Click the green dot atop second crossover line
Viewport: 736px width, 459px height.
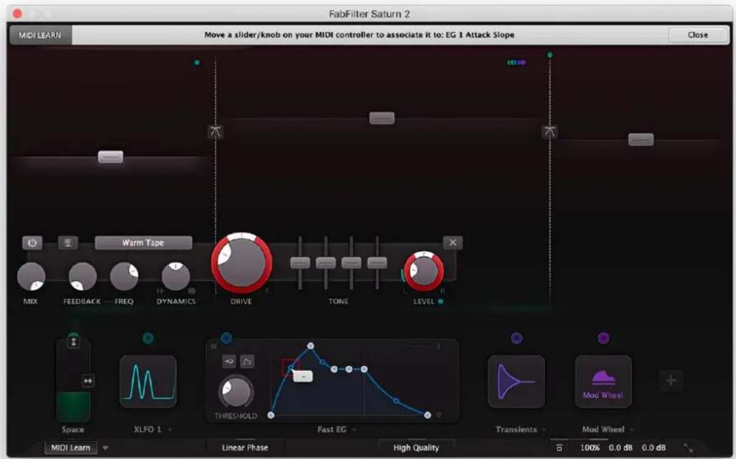pyautogui.click(x=550, y=55)
